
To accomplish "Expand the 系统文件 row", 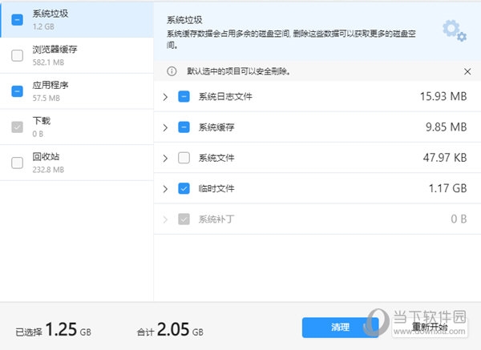I will (x=165, y=158).
